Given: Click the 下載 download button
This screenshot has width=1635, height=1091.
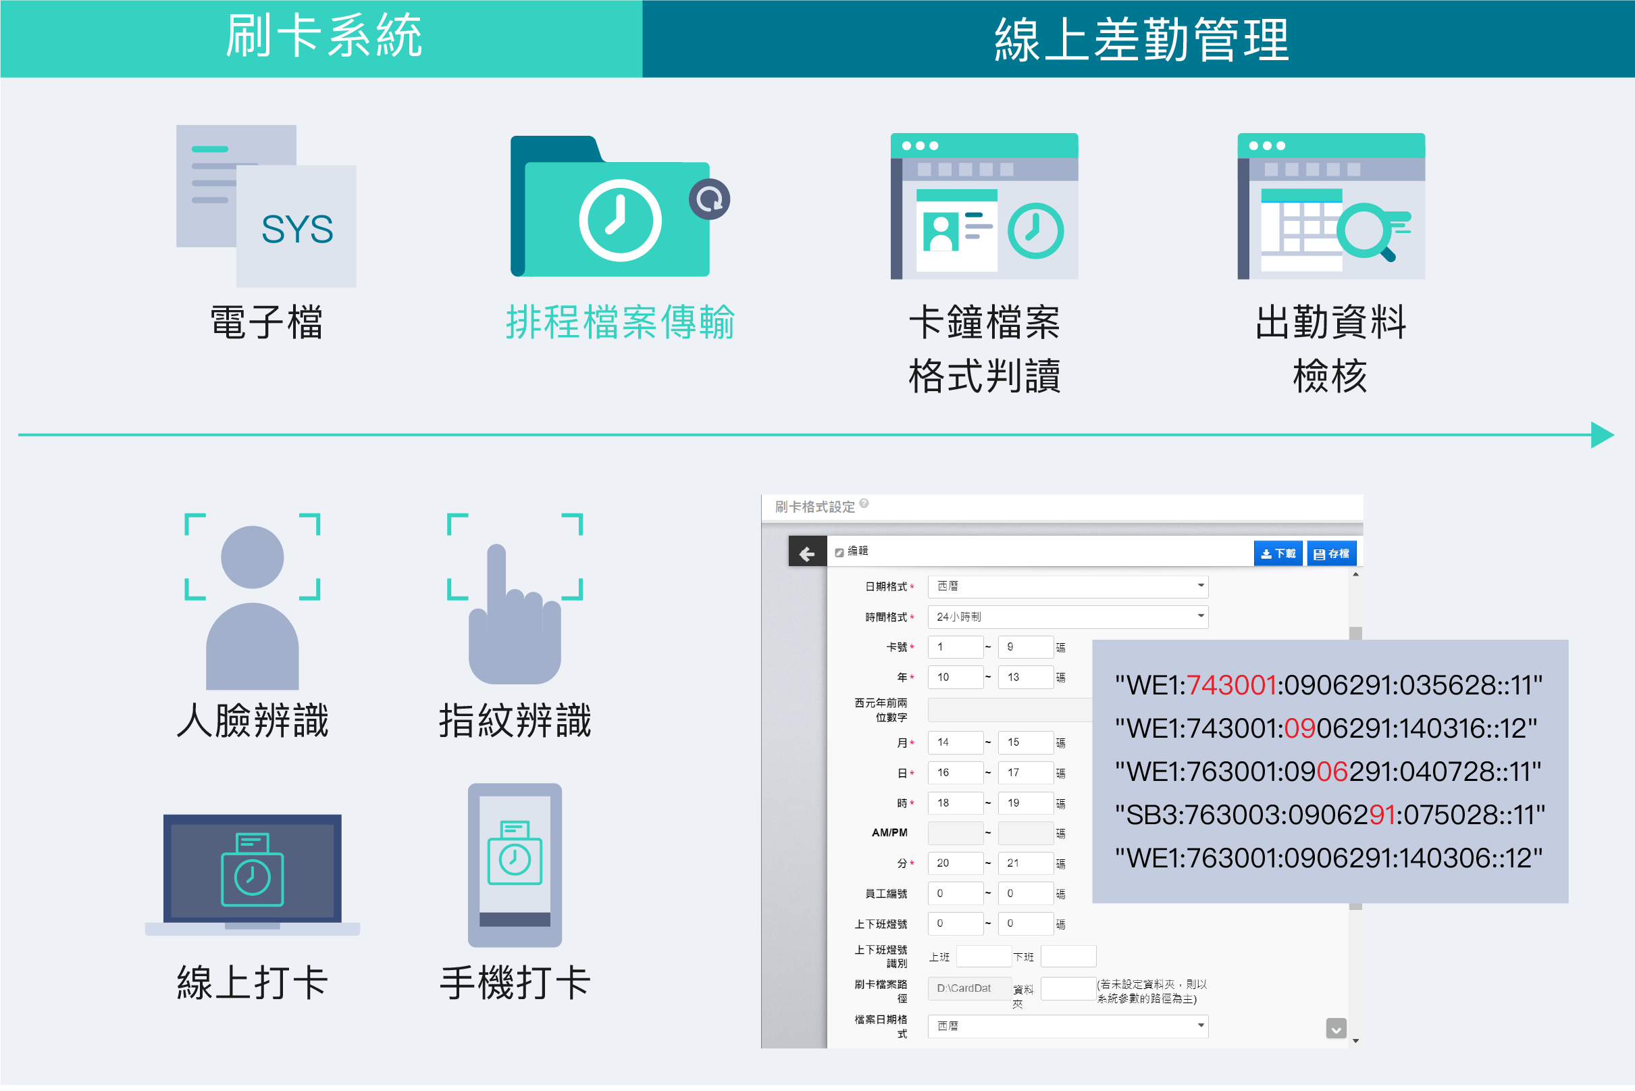Looking at the screenshot, I should [x=1278, y=554].
